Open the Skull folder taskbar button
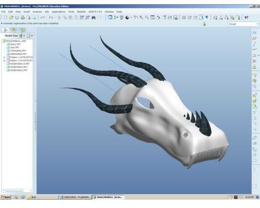 click(x=42, y=197)
